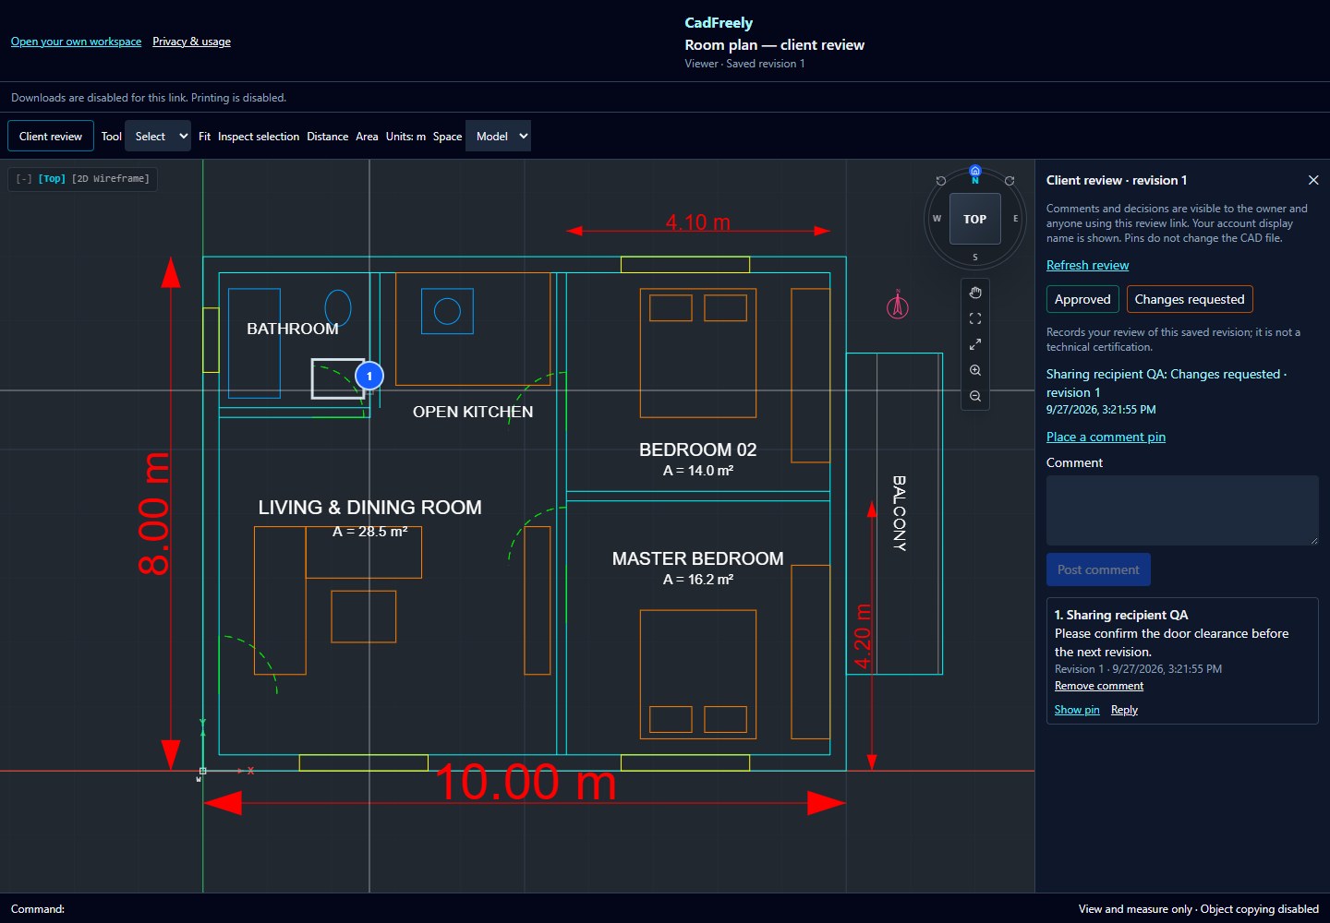Click the 10.00 m dimension text
1330x923 pixels.
point(526,783)
